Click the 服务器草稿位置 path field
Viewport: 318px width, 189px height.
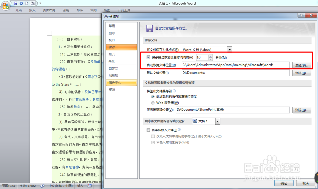click(x=233, y=110)
